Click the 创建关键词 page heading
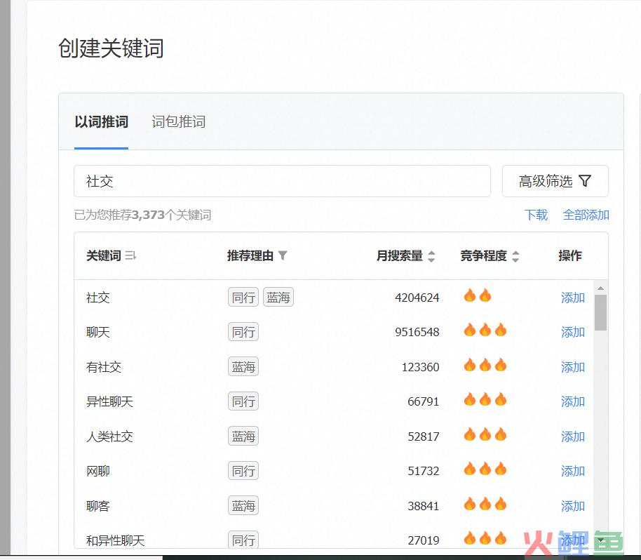 [111, 48]
